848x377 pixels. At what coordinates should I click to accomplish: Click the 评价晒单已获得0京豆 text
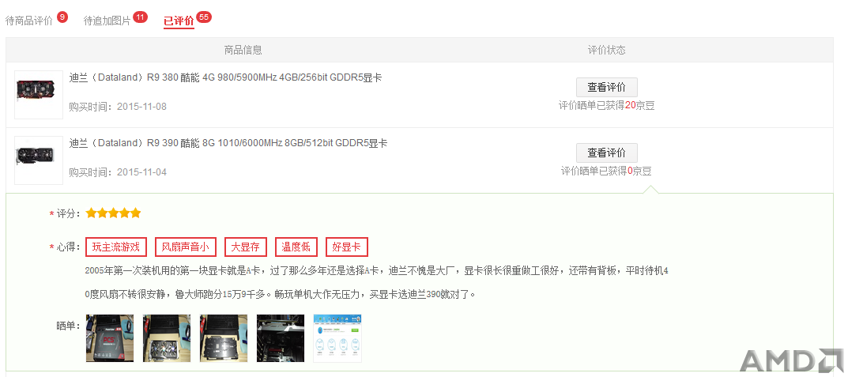pyautogui.click(x=607, y=172)
